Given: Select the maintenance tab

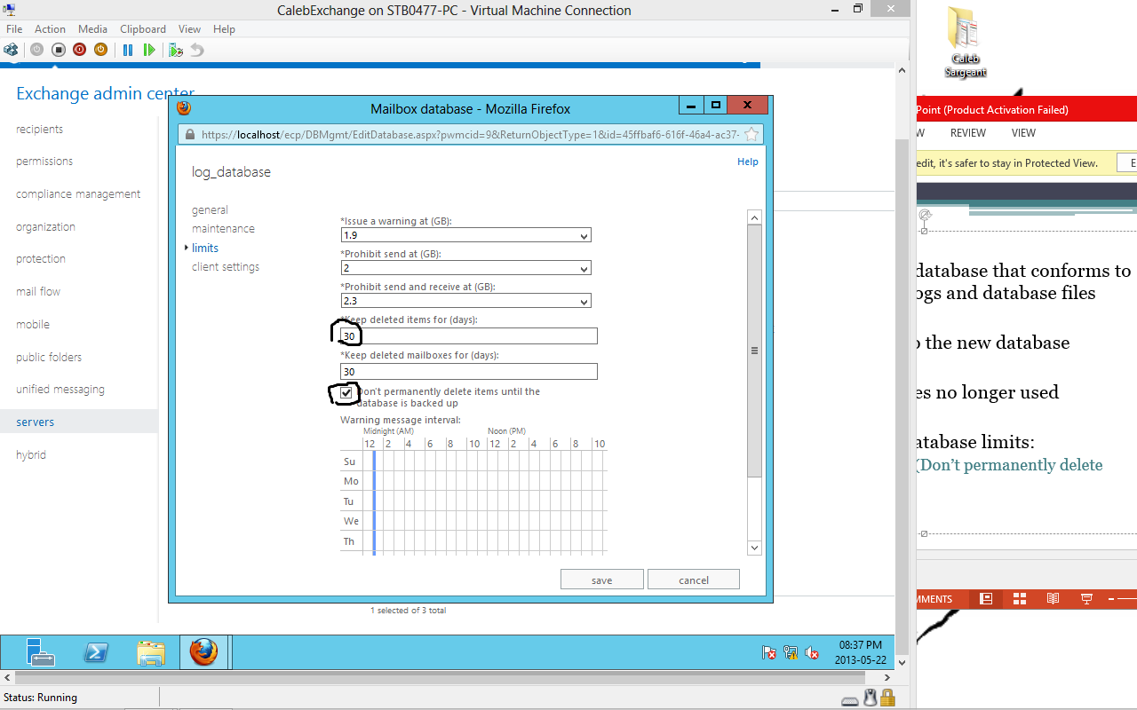Looking at the screenshot, I should point(223,229).
